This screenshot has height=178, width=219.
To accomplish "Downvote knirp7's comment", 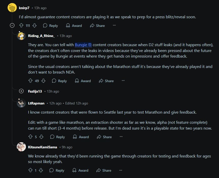I will coord(35,26).
